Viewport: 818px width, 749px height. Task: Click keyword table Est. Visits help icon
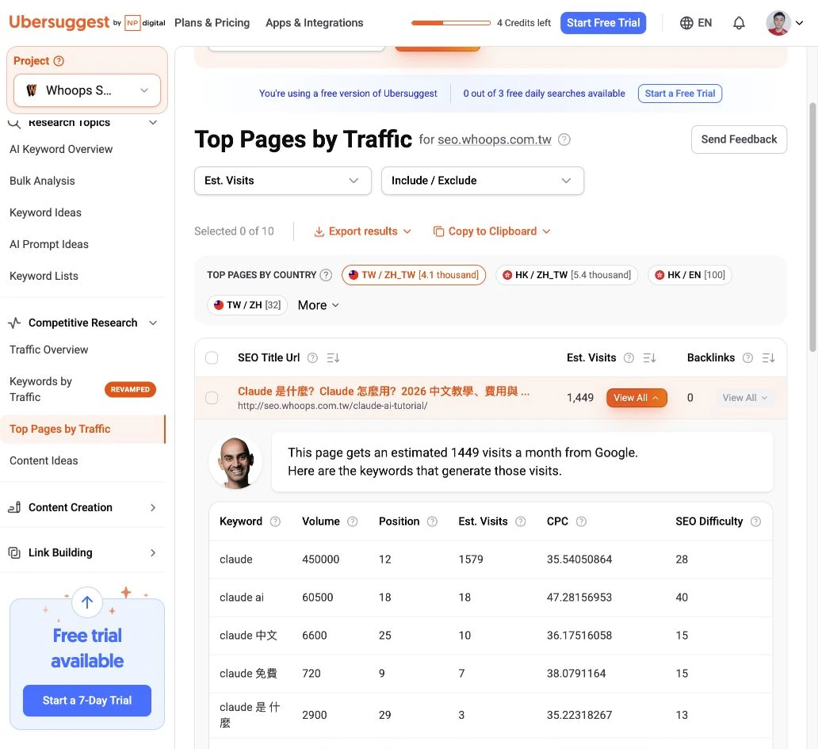[x=521, y=522]
